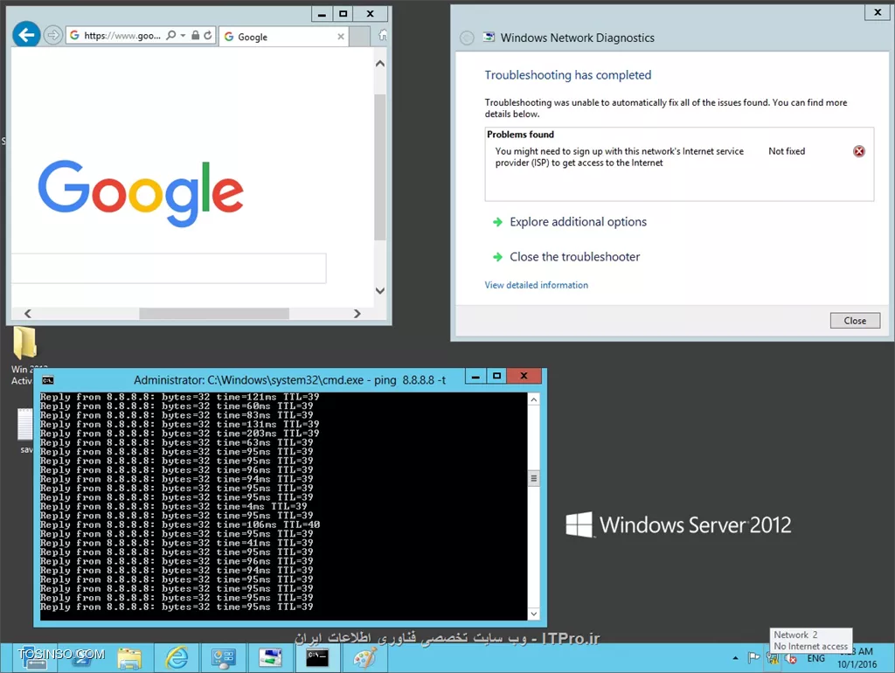Viewport: 895px width, 673px height.
Task: Click the Windows Network Diagnostics title icon
Action: (x=489, y=37)
